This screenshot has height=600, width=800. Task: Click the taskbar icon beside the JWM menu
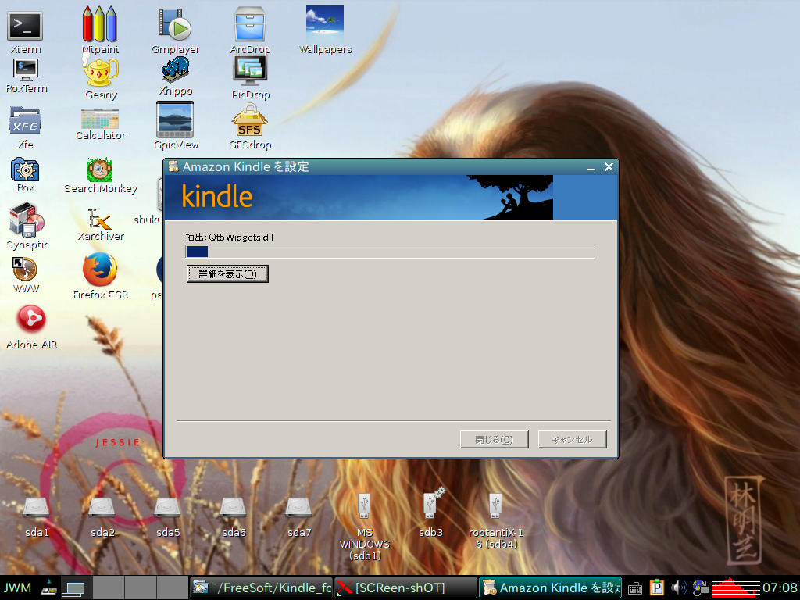coord(49,588)
